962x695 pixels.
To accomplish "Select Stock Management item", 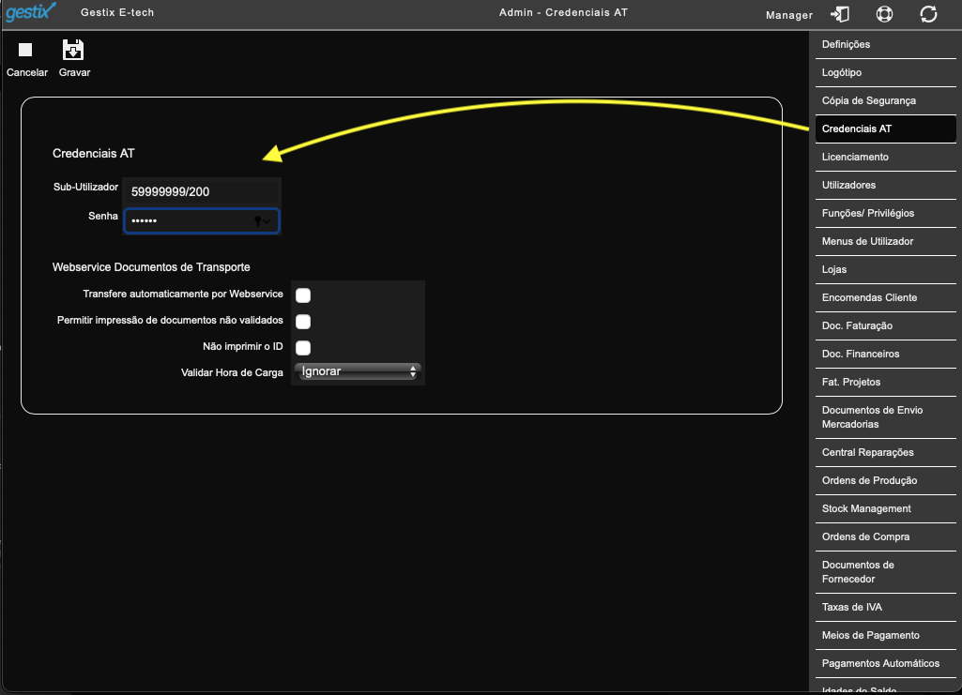I will click(885, 509).
